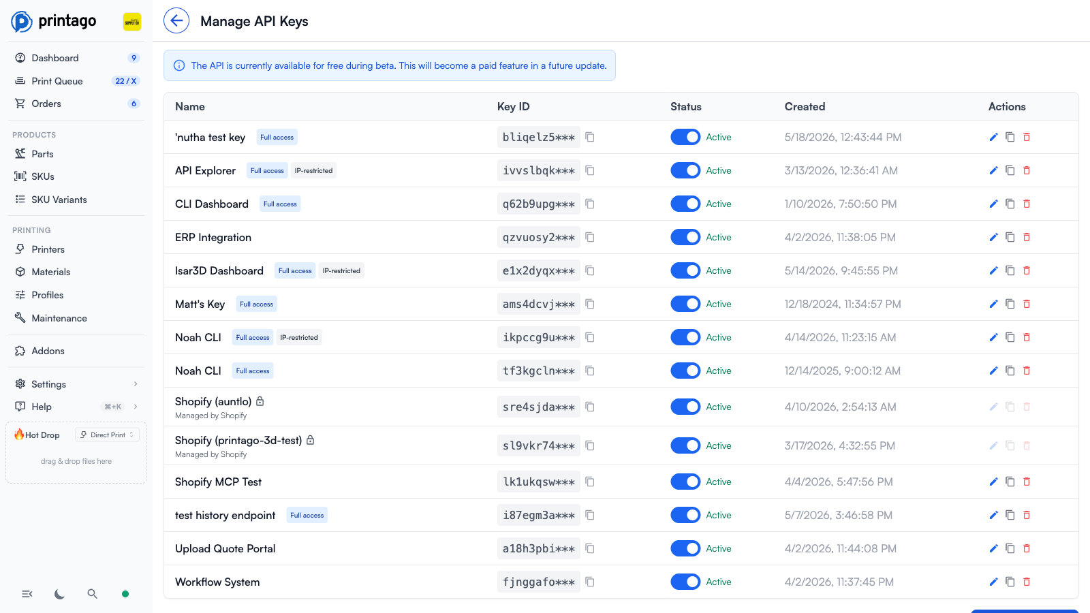Open the yellow account avatar

pyautogui.click(x=132, y=22)
